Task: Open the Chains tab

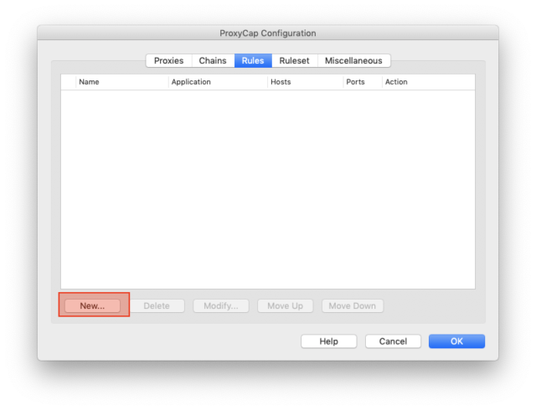Action: click(x=213, y=61)
